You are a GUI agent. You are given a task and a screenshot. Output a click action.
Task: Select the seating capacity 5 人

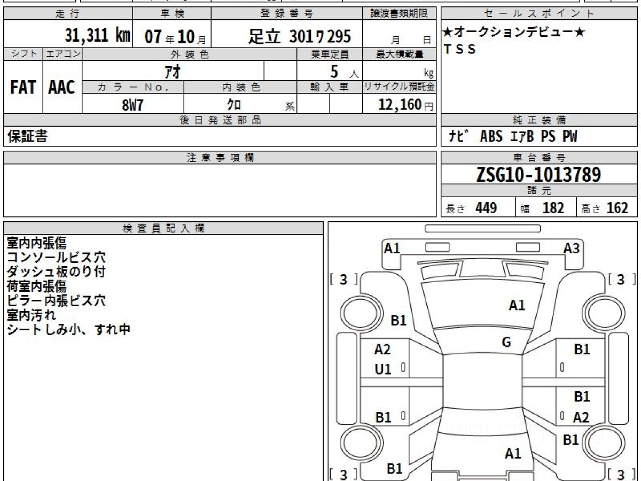[344, 72]
